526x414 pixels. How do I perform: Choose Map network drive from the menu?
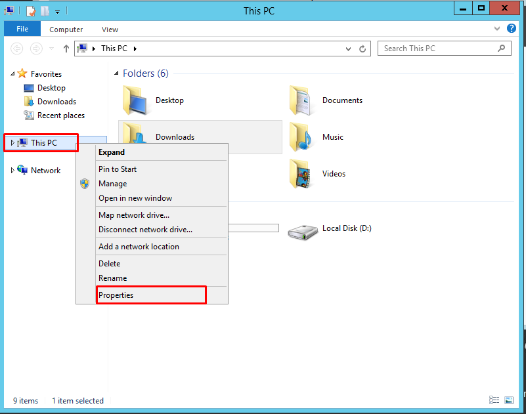pyautogui.click(x=133, y=215)
